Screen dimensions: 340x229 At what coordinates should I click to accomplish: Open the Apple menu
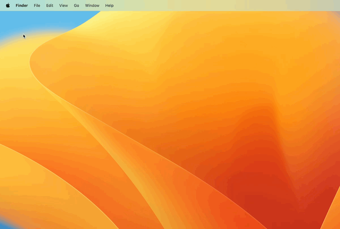tap(8, 5)
